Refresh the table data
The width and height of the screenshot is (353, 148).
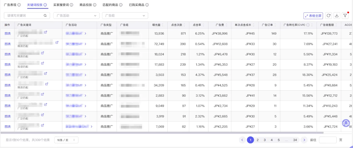coord(329,16)
